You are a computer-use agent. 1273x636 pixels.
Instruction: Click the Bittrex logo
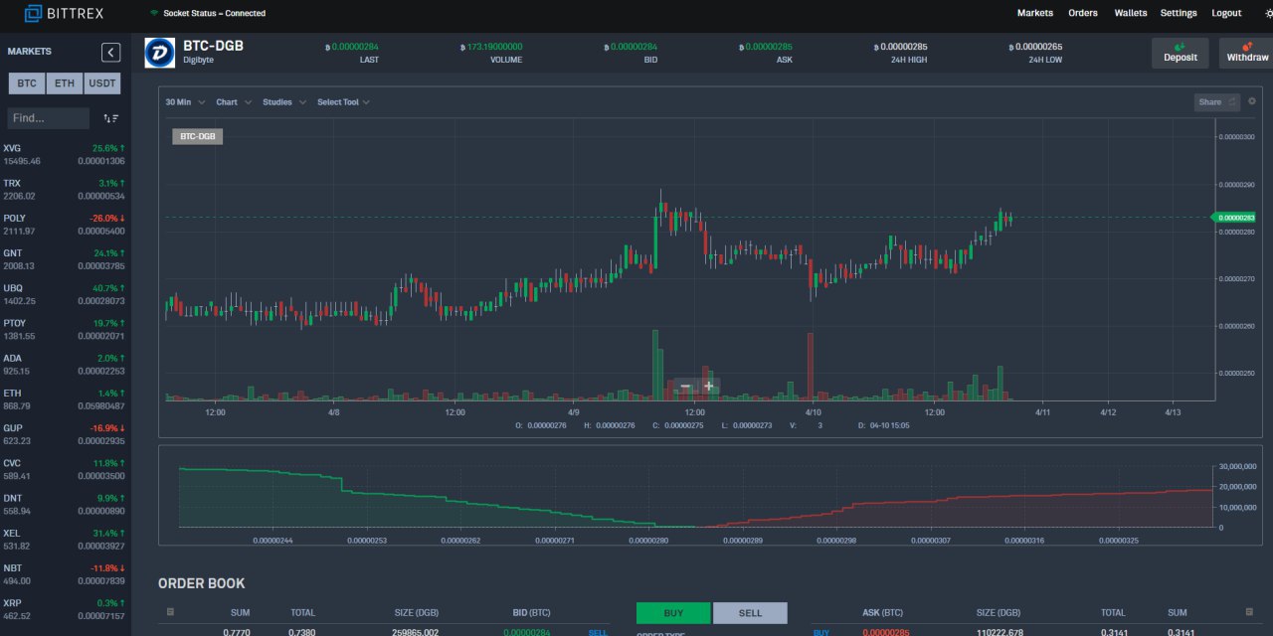(x=64, y=13)
